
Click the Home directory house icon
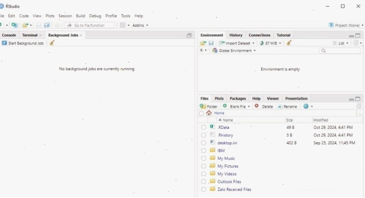tap(209, 113)
